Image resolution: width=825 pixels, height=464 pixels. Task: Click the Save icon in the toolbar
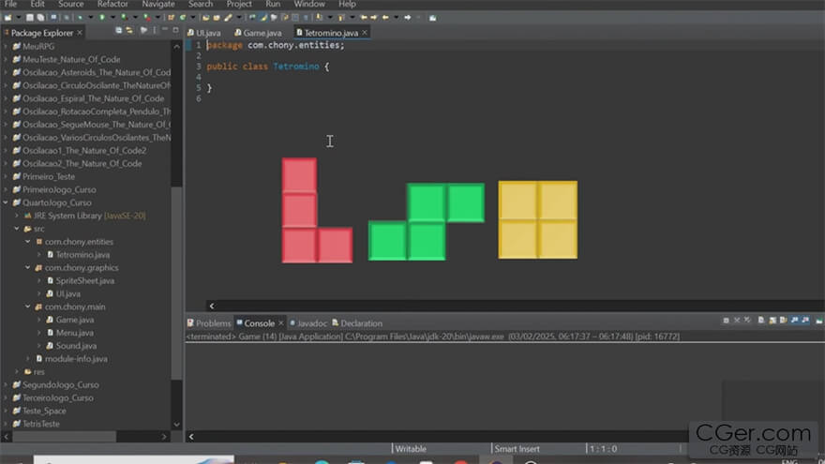pyautogui.click(x=30, y=17)
